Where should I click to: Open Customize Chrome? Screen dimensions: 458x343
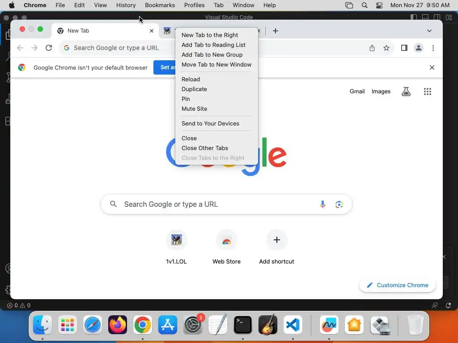pyautogui.click(x=397, y=285)
